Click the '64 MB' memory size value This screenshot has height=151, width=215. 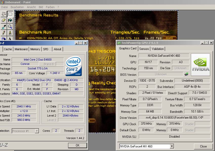[150, 111]
